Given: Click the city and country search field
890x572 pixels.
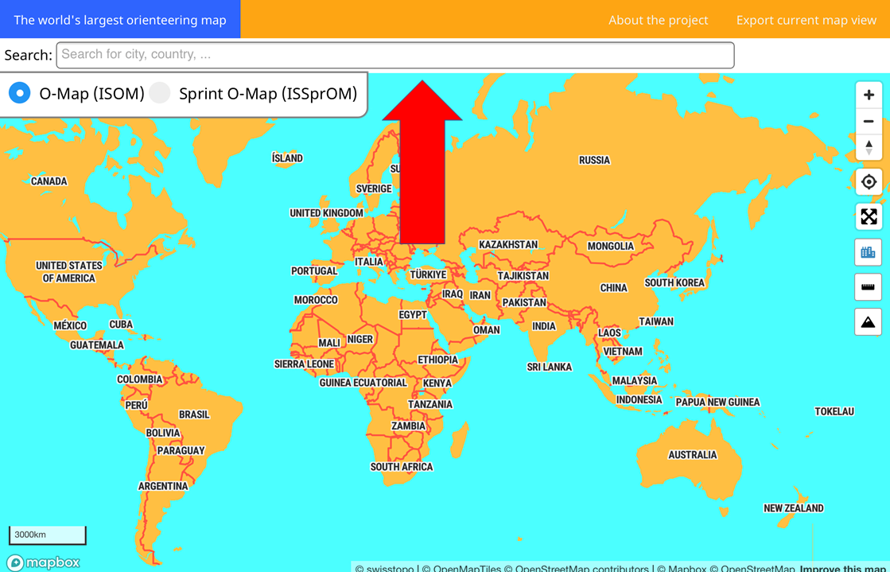Looking at the screenshot, I should point(395,55).
